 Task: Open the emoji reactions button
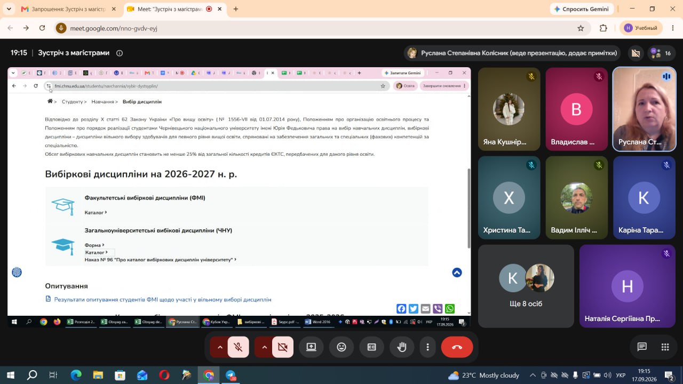pos(341,347)
